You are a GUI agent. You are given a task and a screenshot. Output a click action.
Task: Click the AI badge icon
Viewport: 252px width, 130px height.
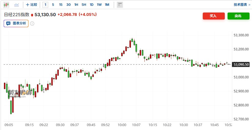[8, 23]
